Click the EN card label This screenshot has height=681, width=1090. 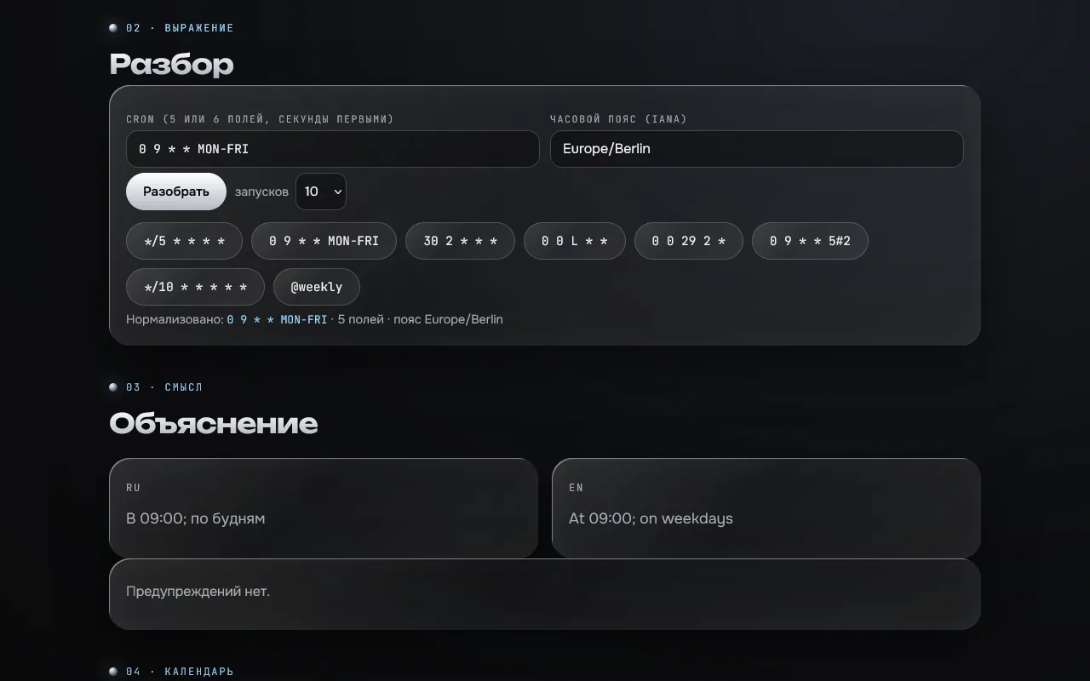pos(577,488)
